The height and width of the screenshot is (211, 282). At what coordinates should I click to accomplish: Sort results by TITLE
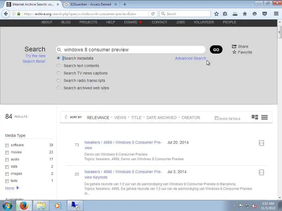[136, 118]
